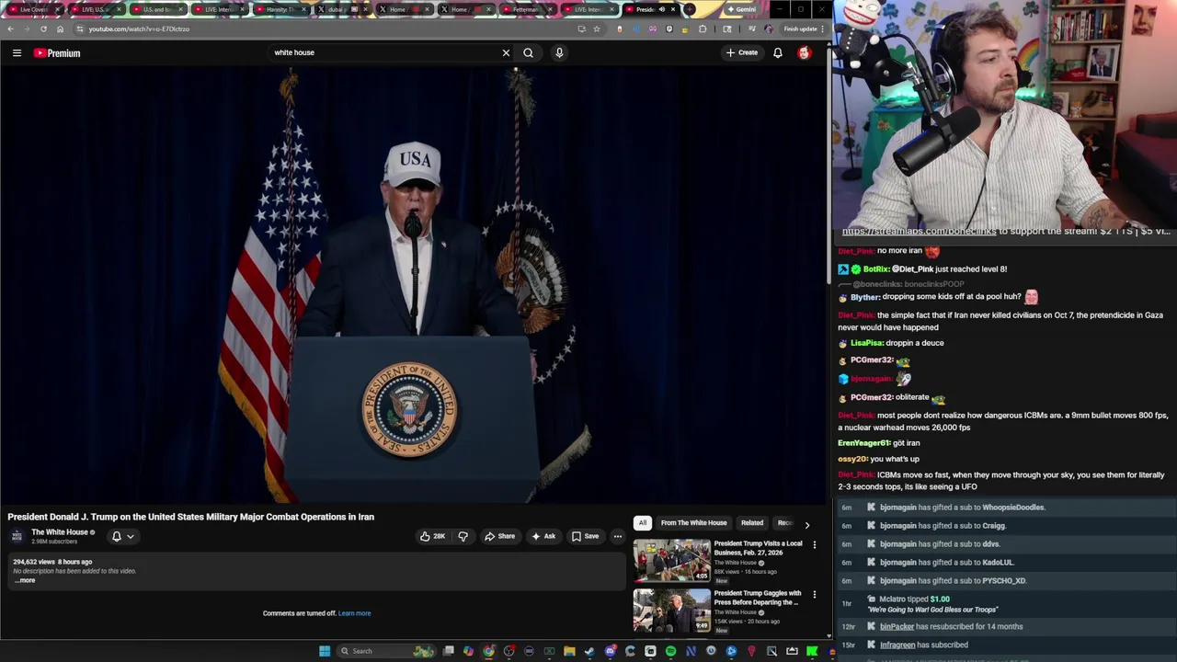This screenshot has width=1177, height=662.
Task: Open the YouTube hamburger guide menu
Action: coord(17,52)
